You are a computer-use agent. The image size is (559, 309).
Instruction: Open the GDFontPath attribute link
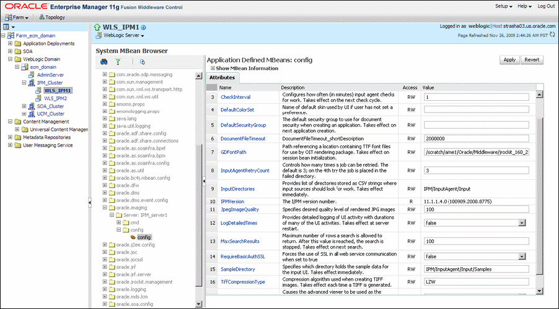(233, 152)
